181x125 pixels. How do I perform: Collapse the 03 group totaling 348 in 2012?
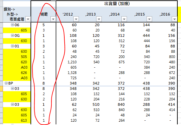click(12, 89)
